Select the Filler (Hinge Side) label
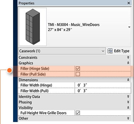Screen dimensions: 134x124 [35, 69]
